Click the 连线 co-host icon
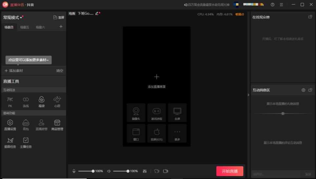316x179 pixels. [26, 101]
